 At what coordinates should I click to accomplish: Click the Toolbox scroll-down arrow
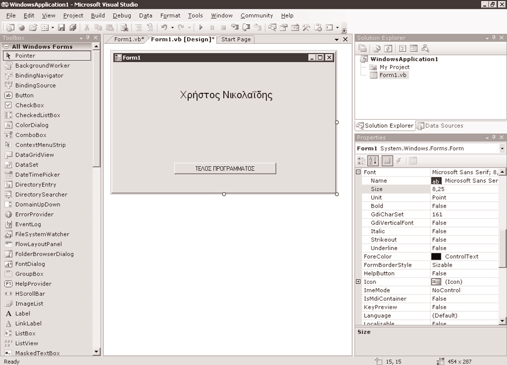96,351
